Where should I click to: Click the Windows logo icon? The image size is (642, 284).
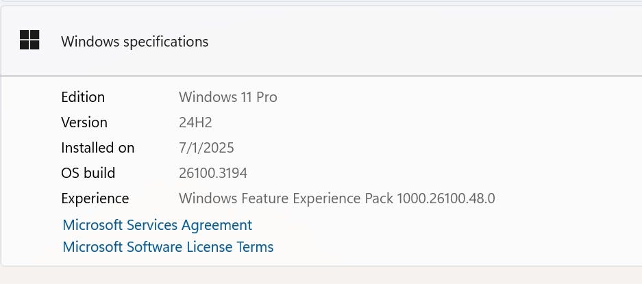click(29, 40)
